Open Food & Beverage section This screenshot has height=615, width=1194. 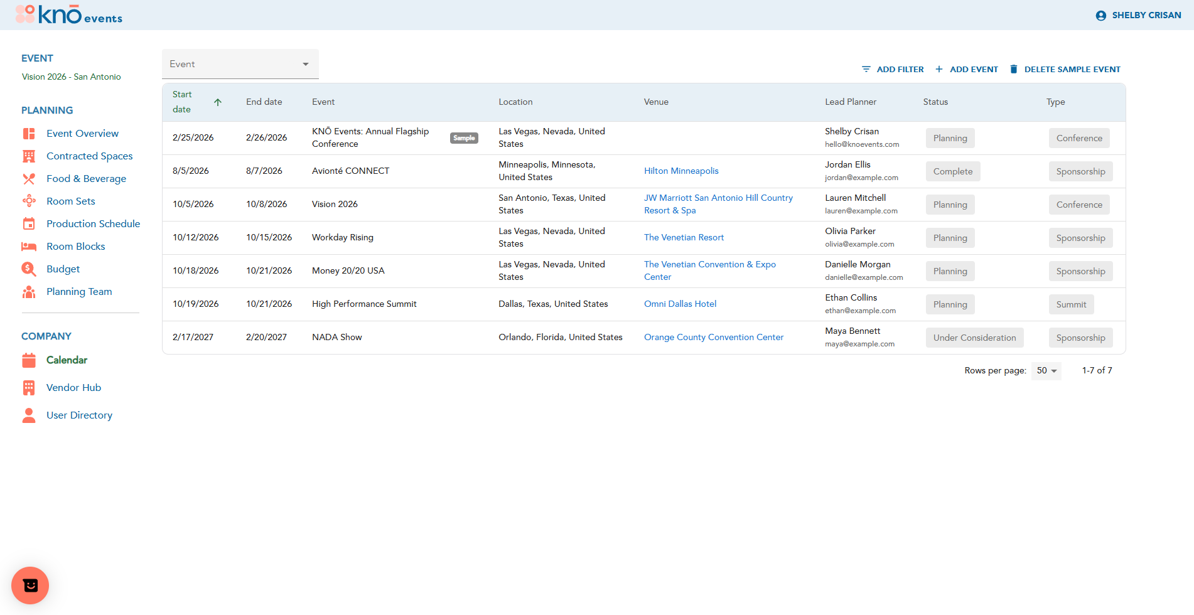pos(86,179)
